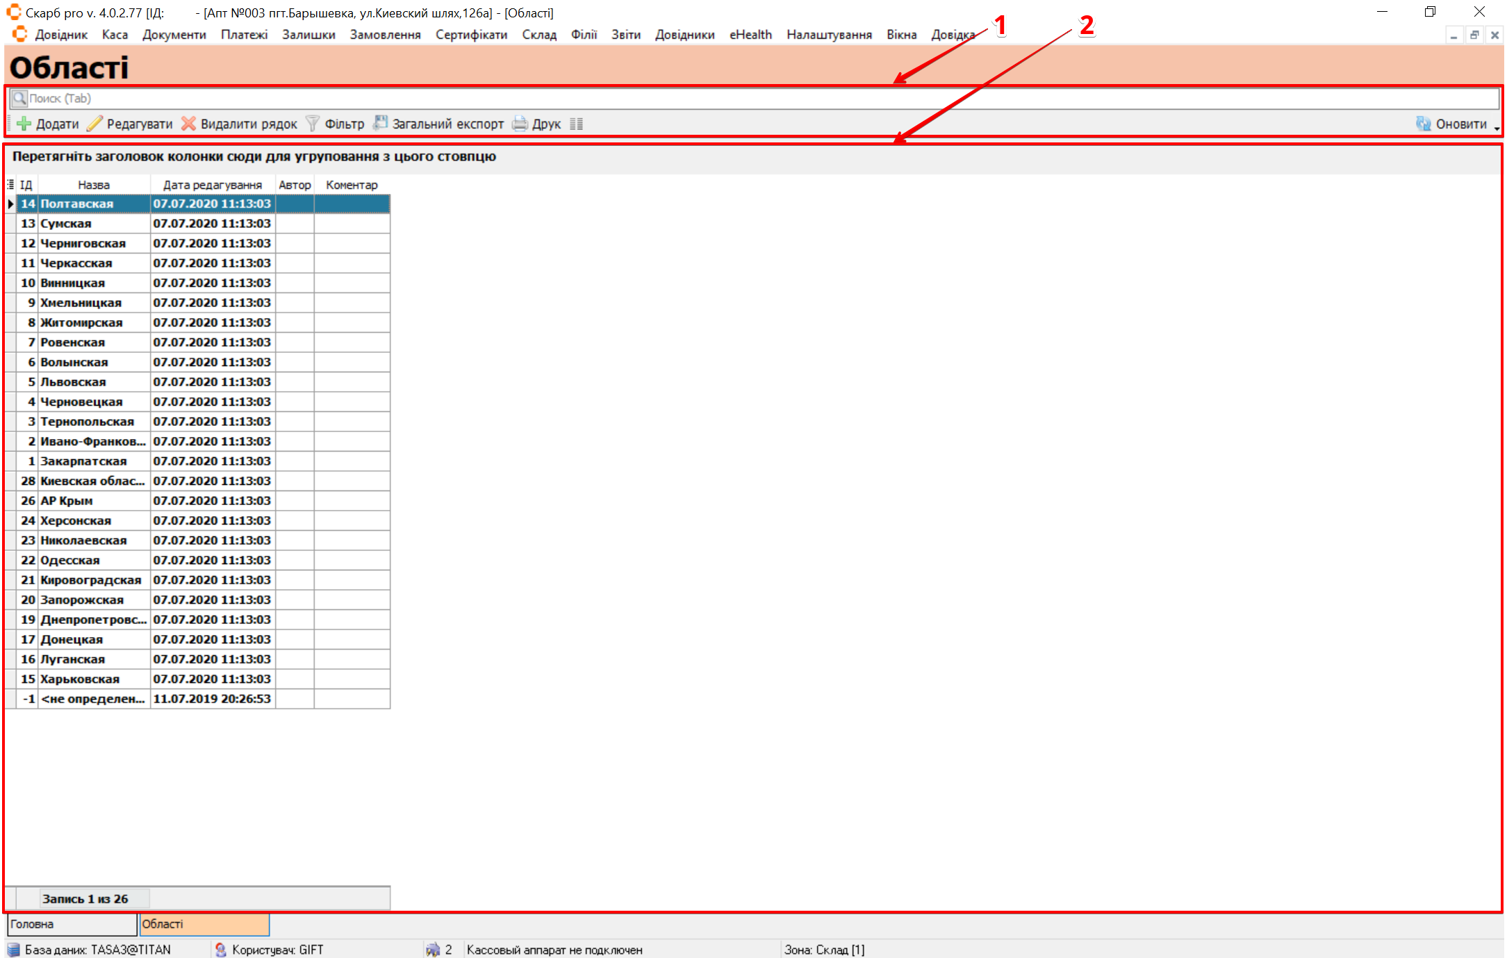Open the eHealth menu
Image resolution: width=1507 pixels, height=958 pixels.
pos(750,35)
